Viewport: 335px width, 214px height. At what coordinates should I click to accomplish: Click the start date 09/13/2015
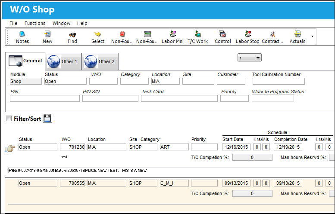pos(236,183)
